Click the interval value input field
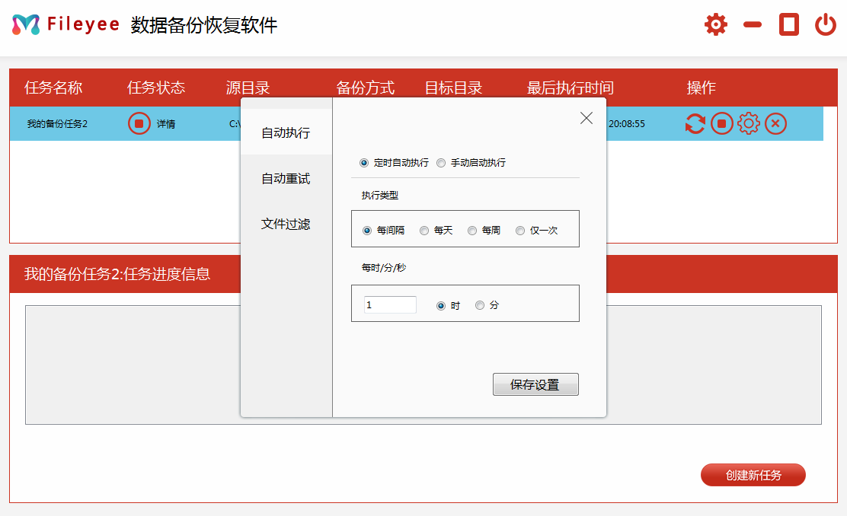 pos(390,305)
